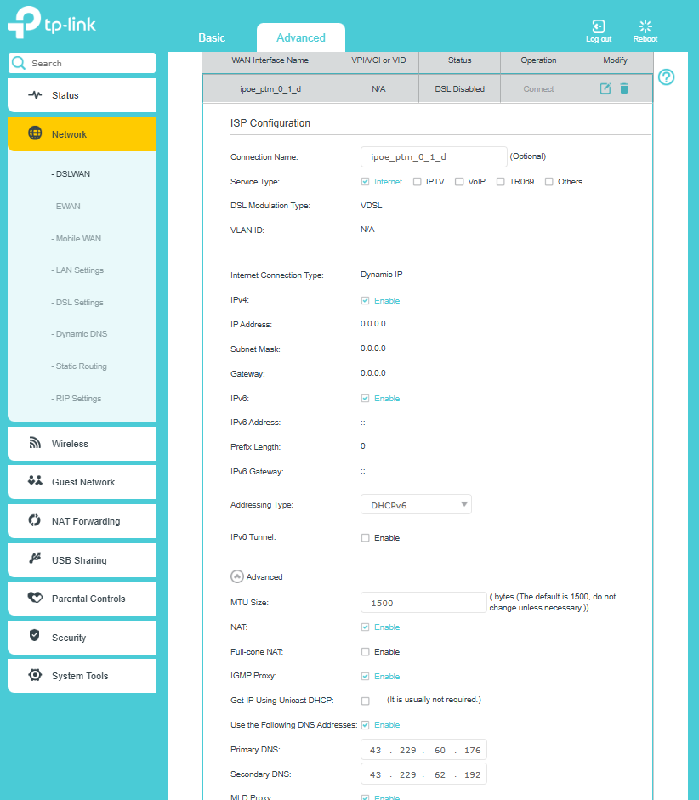This screenshot has height=800, width=699.
Task: Click the USB Sharing plug icon
Action: [35, 559]
